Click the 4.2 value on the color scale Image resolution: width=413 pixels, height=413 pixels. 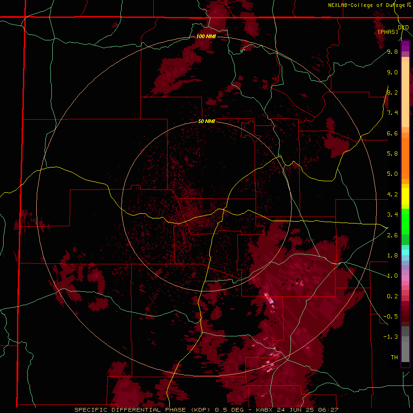tap(392, 195)
